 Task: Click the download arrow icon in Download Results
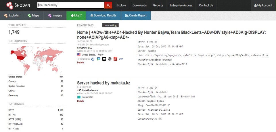92,15
